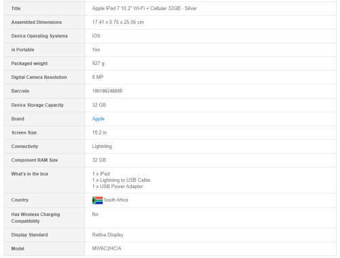Viewport: 340px width, 258px height.
Task: Select the No value for wireless charging
Action: pyautogui.click(x=95, y=215)
